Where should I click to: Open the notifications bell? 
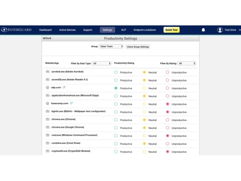(203, 30)
